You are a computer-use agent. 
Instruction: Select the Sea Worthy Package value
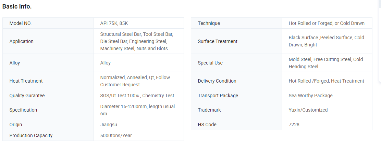(x=310, y=96)
